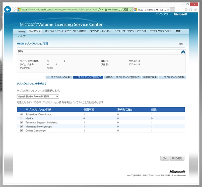Uncheck the Managed Newsgroups checkbox

(21, 126)
